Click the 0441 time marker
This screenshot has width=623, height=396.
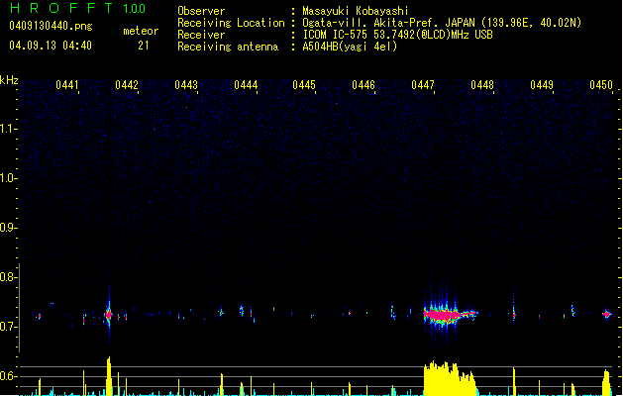tap(68, 86)
